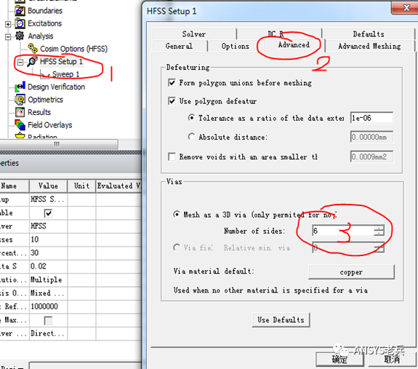Click the value cell showing Multiple
The height and width of the screenshot is (369, 418).
pos(48,279)
